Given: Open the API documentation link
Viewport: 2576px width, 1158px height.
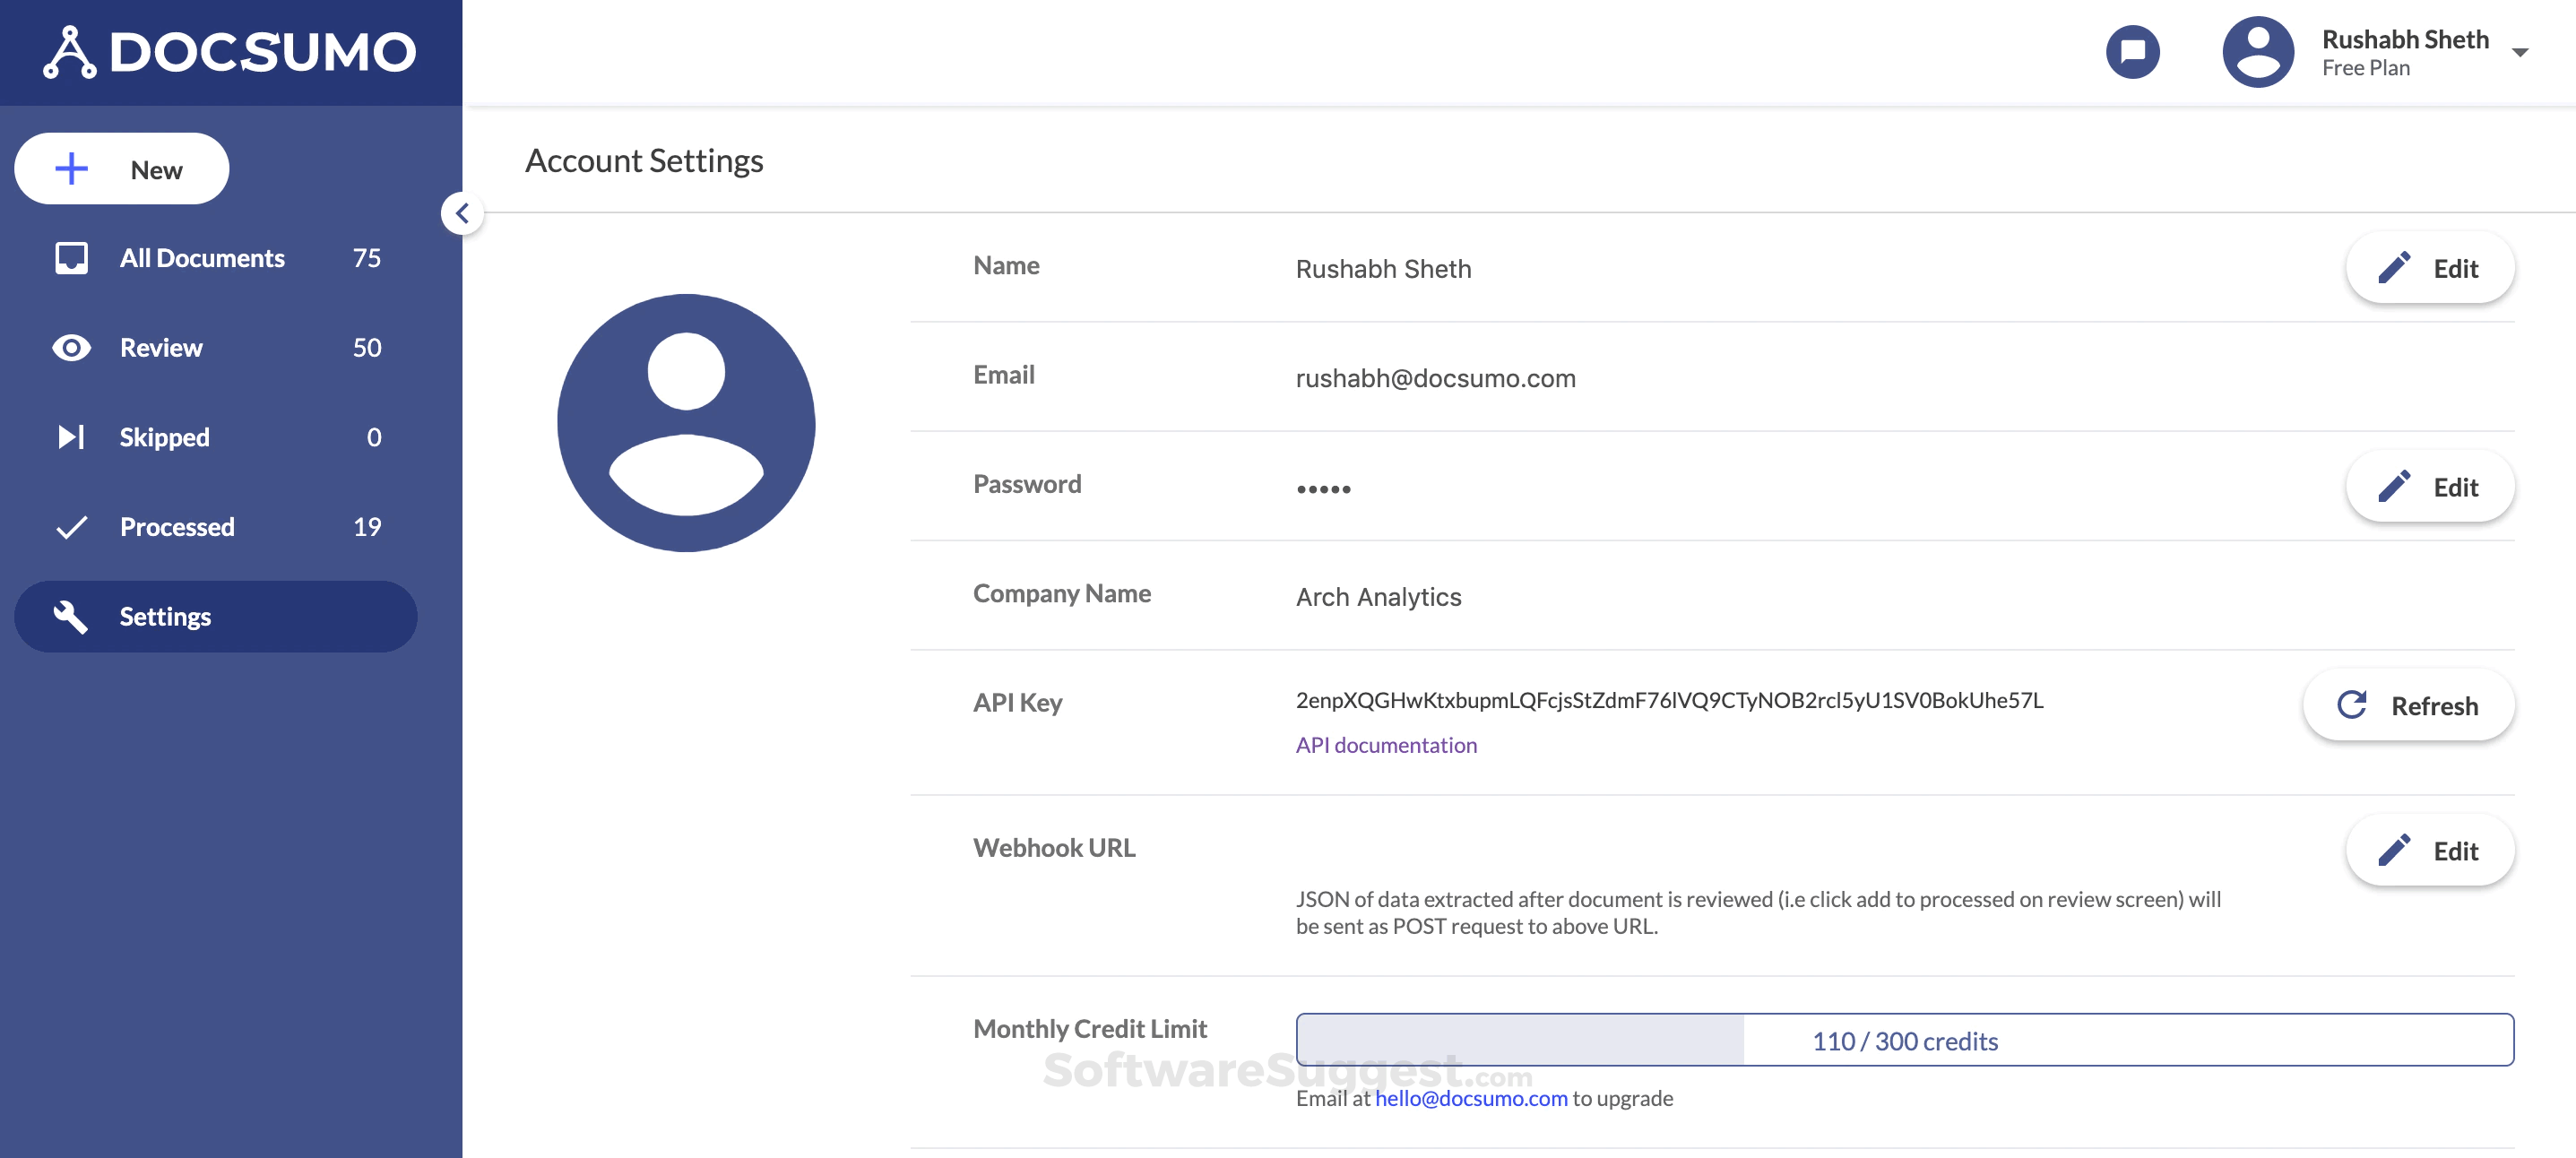Looking at the screenshot, I should click(1385, 745).
